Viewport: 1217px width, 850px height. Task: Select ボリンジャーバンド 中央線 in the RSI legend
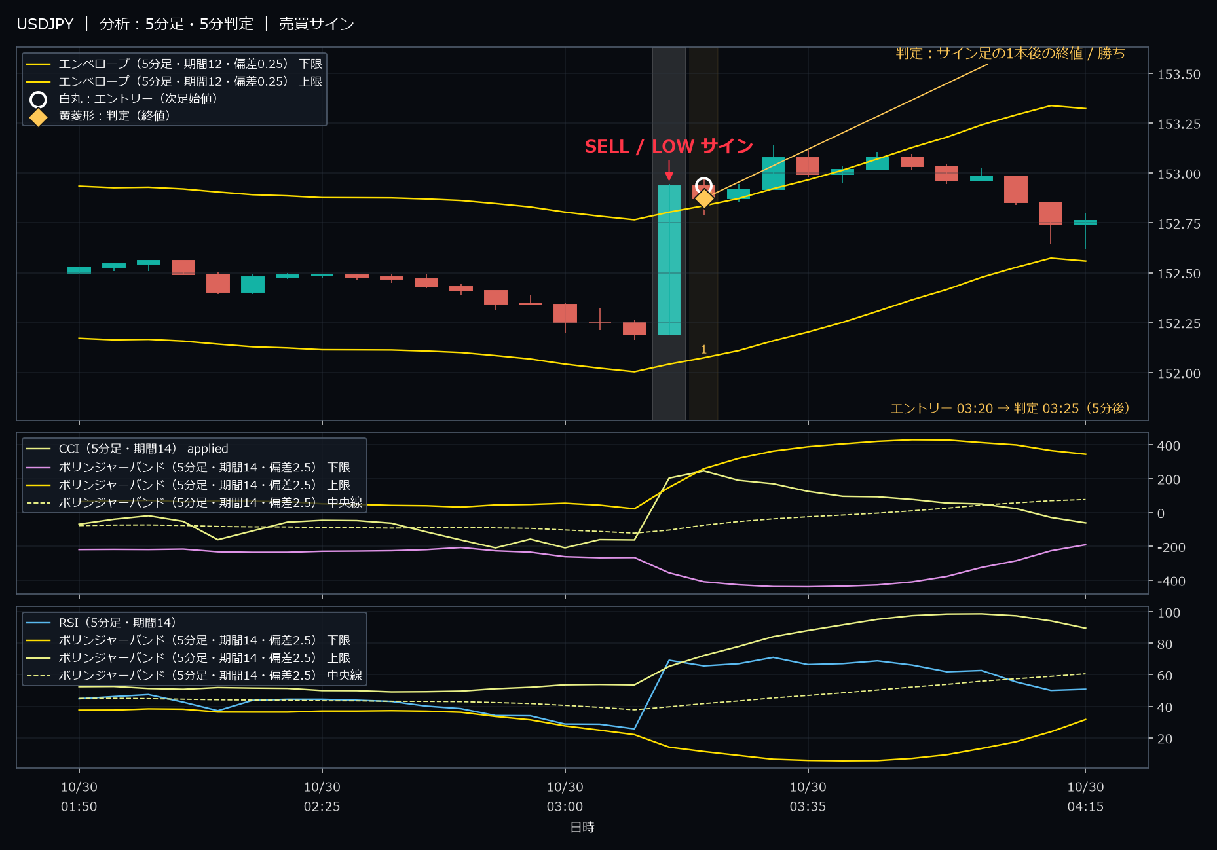click(194, 676)
